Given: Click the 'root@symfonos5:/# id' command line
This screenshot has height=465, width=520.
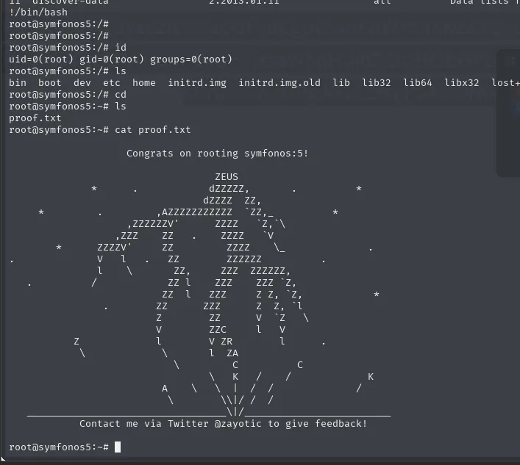Looking at the screenshot, I should tap(68, 47).
